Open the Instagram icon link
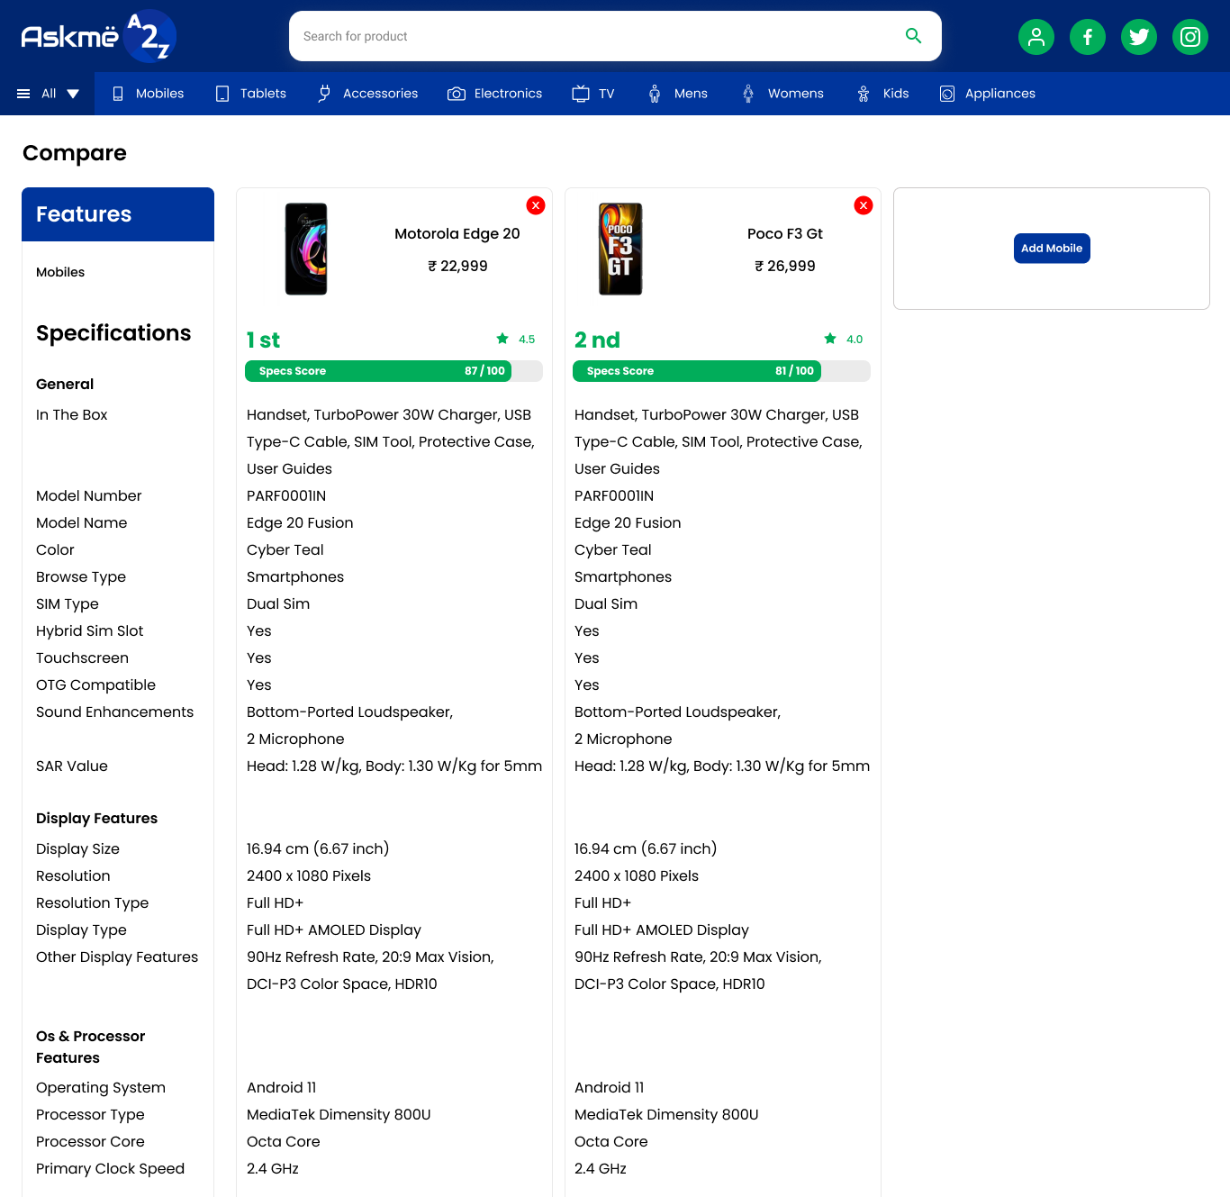This screenshot has height=1197, width=1230. pyautogui.click(x=1190, y=37)
